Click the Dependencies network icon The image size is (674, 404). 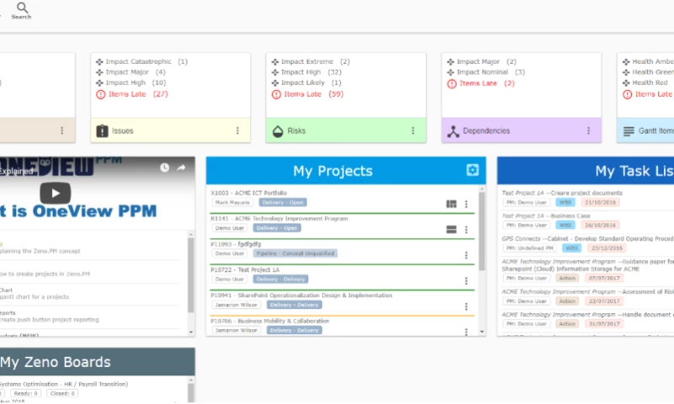[453, 130]
